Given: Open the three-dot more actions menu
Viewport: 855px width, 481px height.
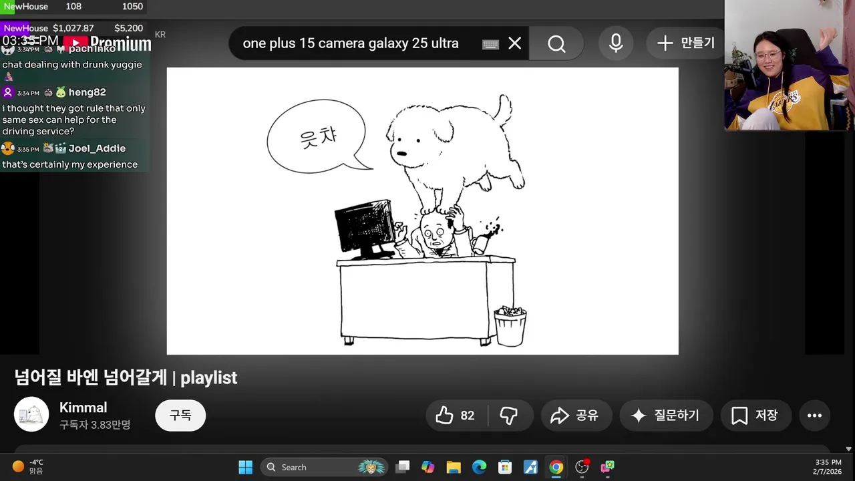Looking at the screenshot, I should coord(814,416).
